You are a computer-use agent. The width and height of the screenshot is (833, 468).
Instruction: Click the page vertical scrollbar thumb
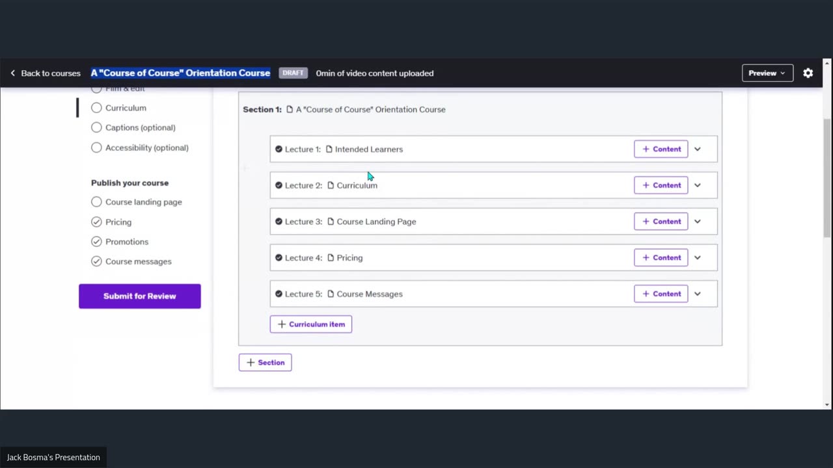[x=827, y=177]
